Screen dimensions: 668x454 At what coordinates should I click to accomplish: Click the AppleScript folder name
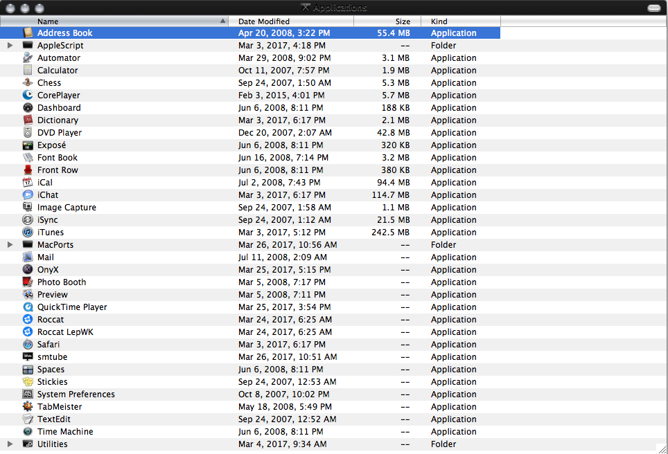pyautogui.click(x=60, y=45)
